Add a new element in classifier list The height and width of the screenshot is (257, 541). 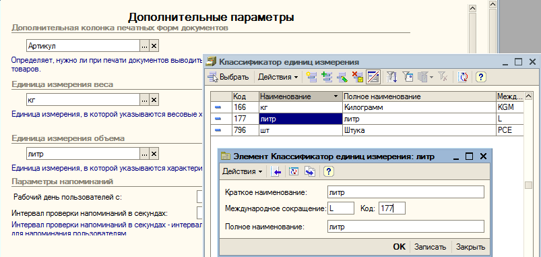pos(312,77)
